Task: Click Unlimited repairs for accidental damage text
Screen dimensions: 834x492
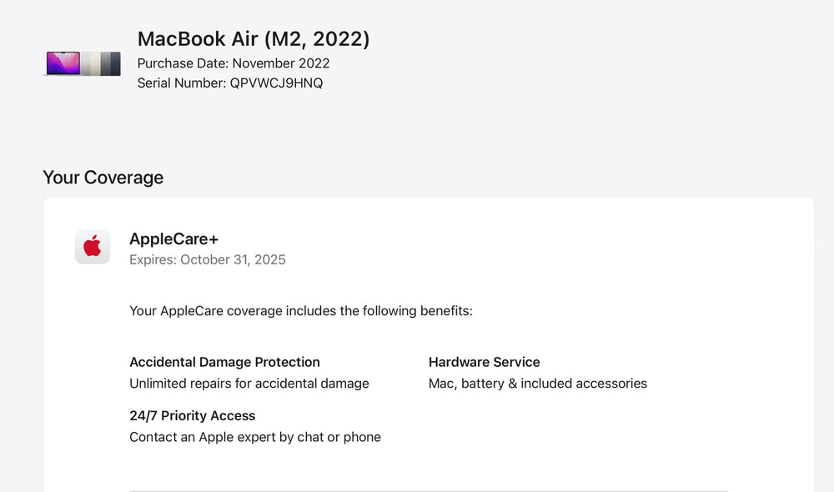Action: pos(249,384)
